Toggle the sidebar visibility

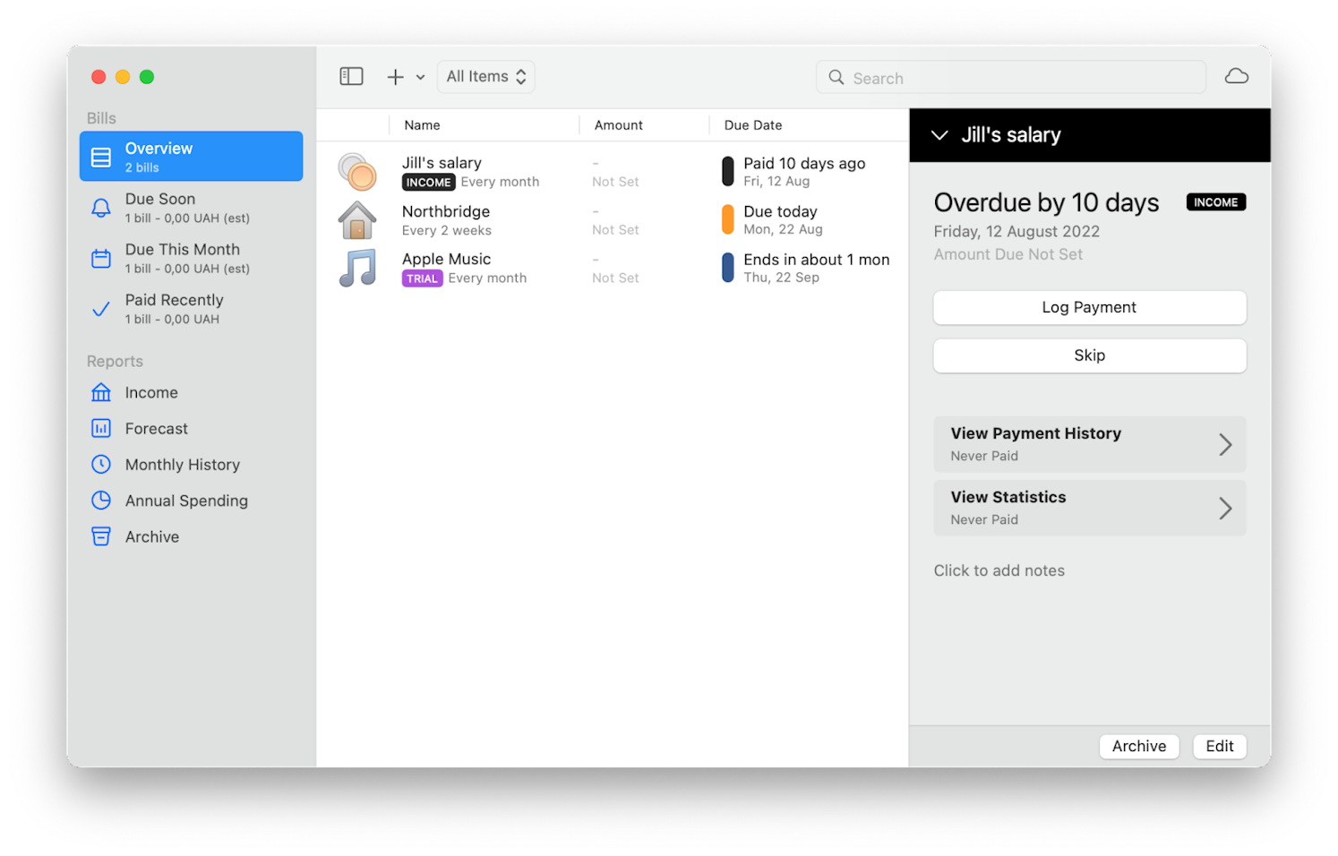pos(351,76)
